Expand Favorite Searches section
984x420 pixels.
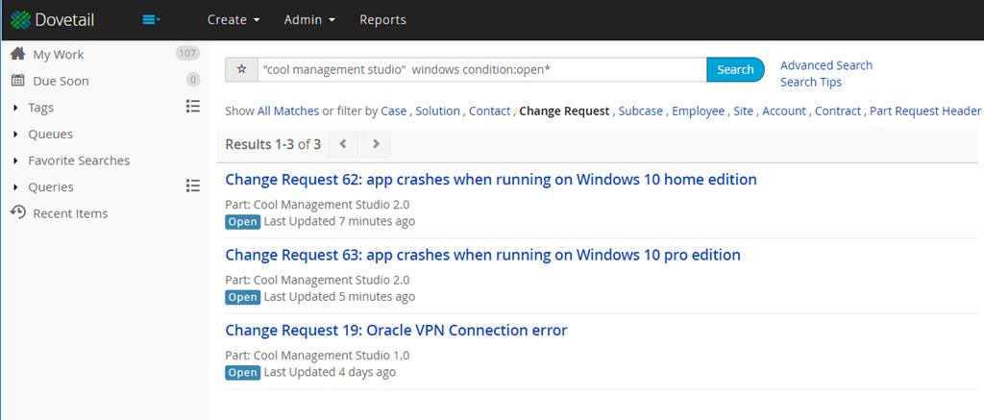click(x=15, y=161)
